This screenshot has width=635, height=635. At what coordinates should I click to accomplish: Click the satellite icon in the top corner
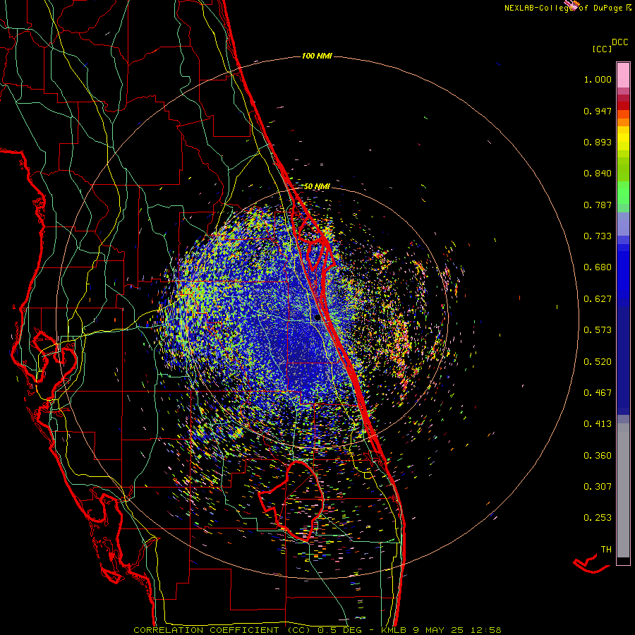tap(573, 4)
